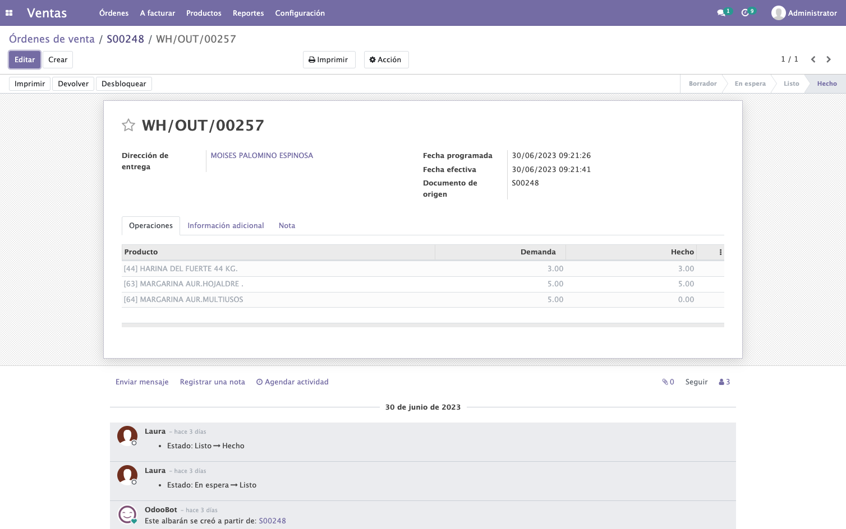Click Seguir to follow the document
The image size is (846, 529).
pyautogui.click(x=696, y=382)
